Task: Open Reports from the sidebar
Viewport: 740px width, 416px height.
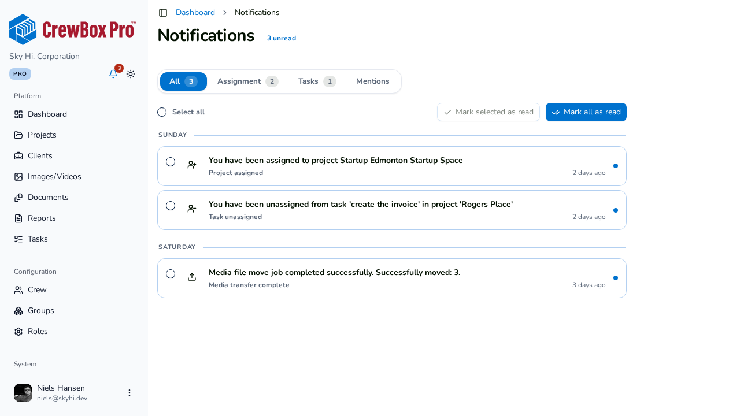Action: (x=74, y=218)
